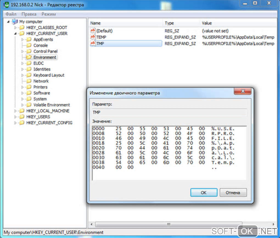Click AppEvents folder icon
This screenshot has width=280, height=238.
(x=29, y=39)
